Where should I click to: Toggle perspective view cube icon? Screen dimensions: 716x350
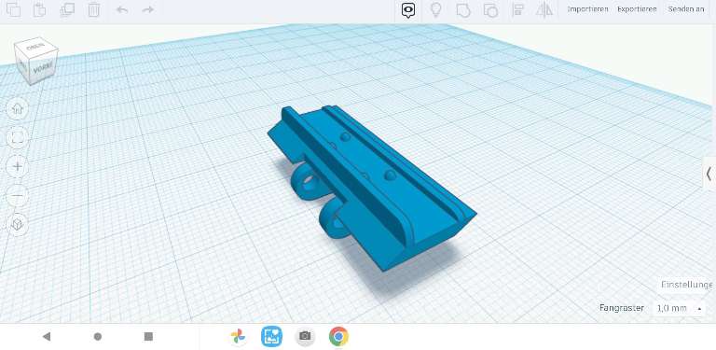18,224
